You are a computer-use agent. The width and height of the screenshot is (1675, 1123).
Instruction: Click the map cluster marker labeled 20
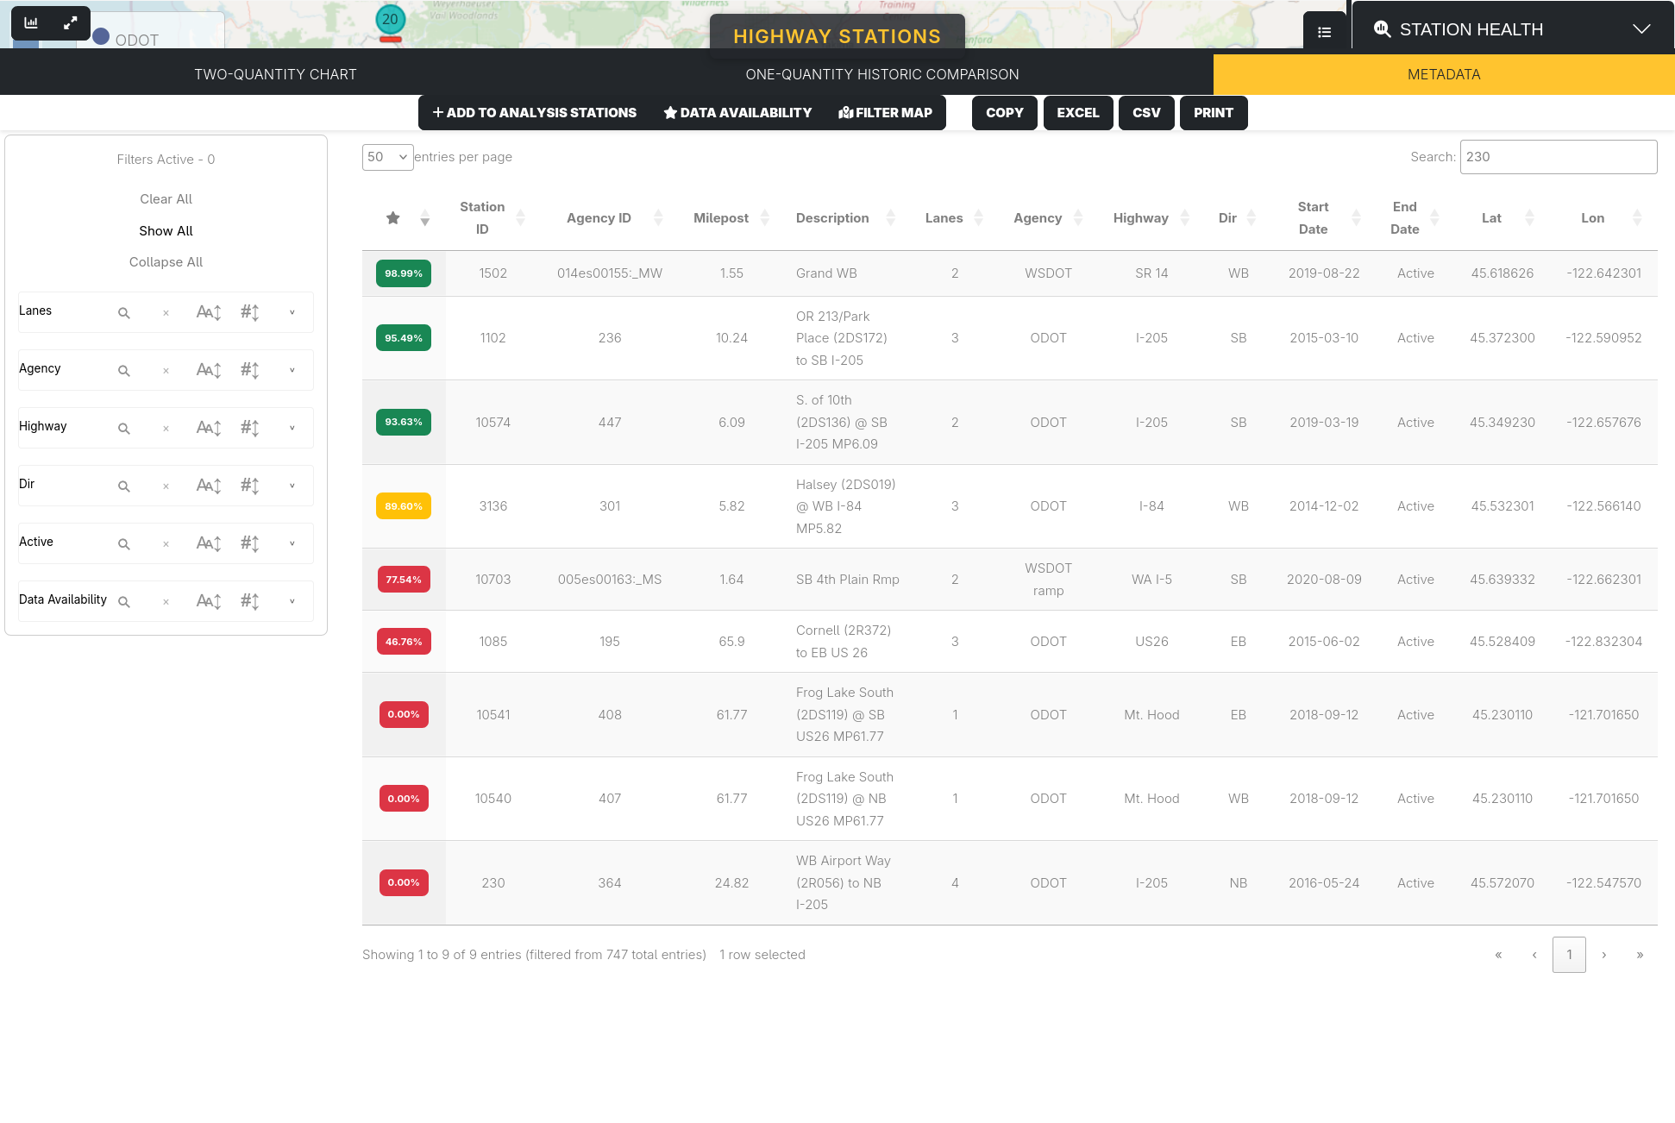pyautogui.click(x=391, y=19)
